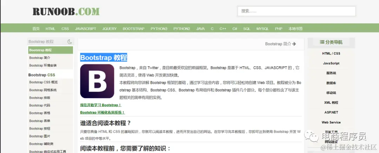Click the link 现在开始学习 Bootstrap！
This screenshot has height=153, width=379.
pos(101,105)
